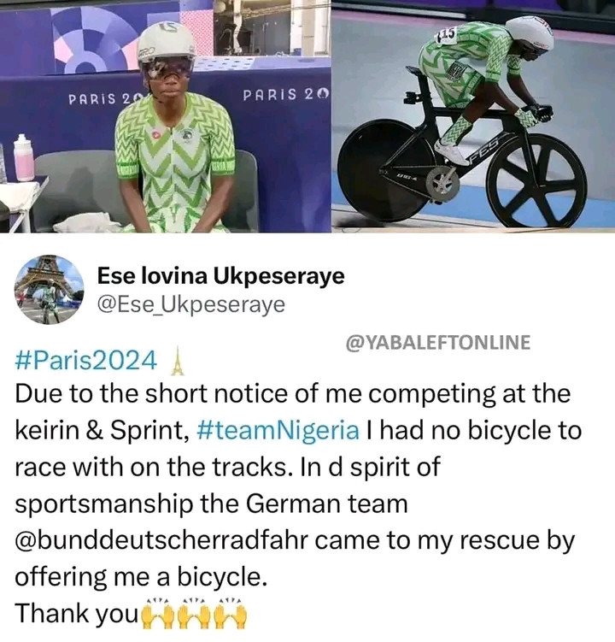Click the @Ese_Ukpeseraye handle
Screen dimensions: 615x642
click(191, 304)
